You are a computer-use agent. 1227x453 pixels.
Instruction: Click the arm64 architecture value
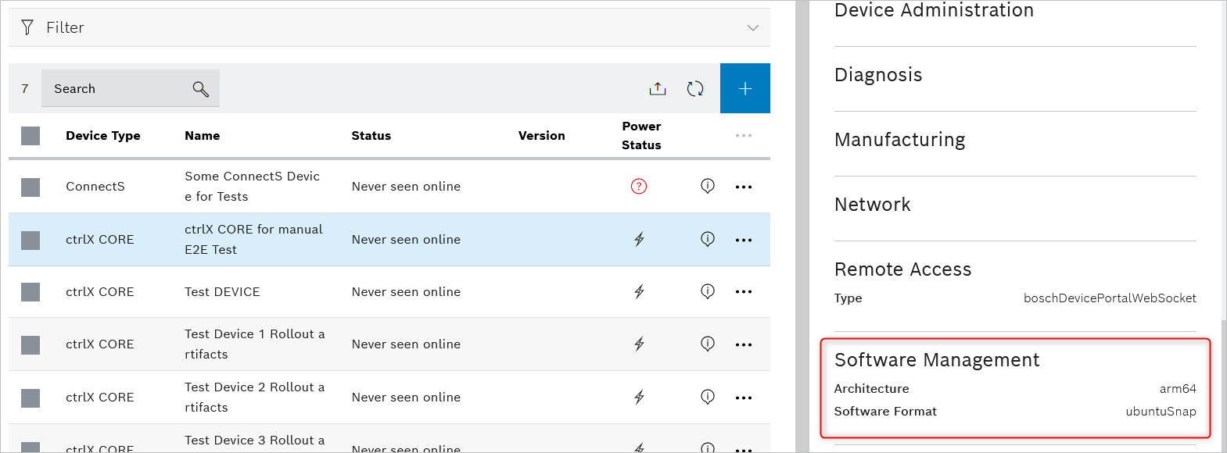click(1178, 389)
